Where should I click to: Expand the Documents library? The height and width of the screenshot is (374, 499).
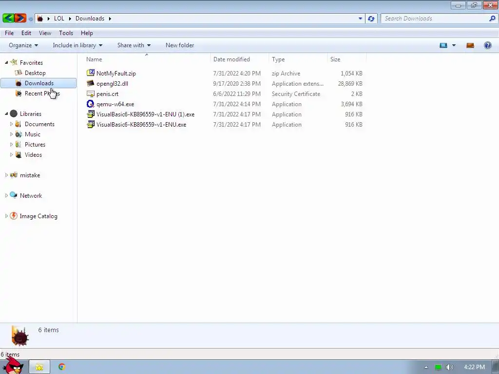[12, 124]
